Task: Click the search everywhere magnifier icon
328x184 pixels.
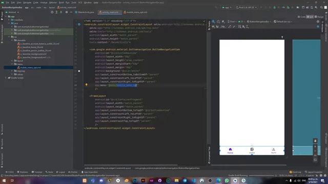Action: 321,7
